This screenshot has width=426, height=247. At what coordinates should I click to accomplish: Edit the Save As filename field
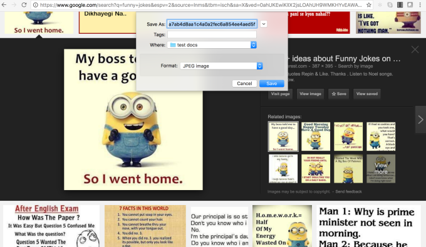point(212,24)
